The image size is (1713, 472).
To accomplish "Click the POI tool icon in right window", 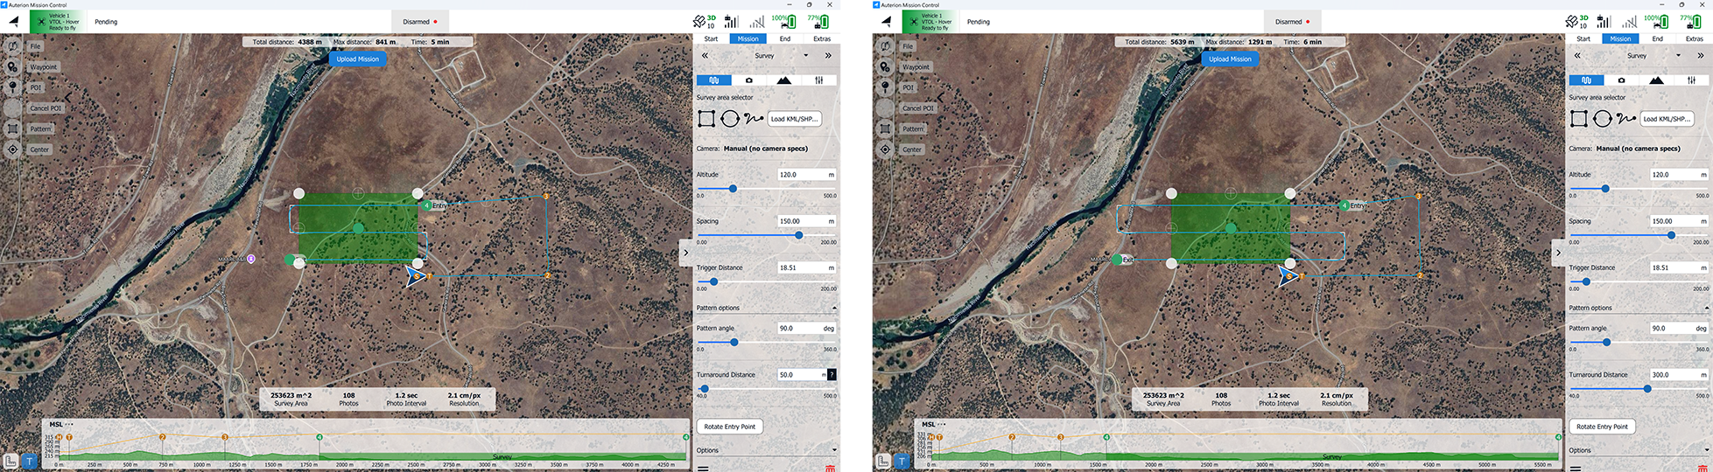I will [x=885, y=87].
